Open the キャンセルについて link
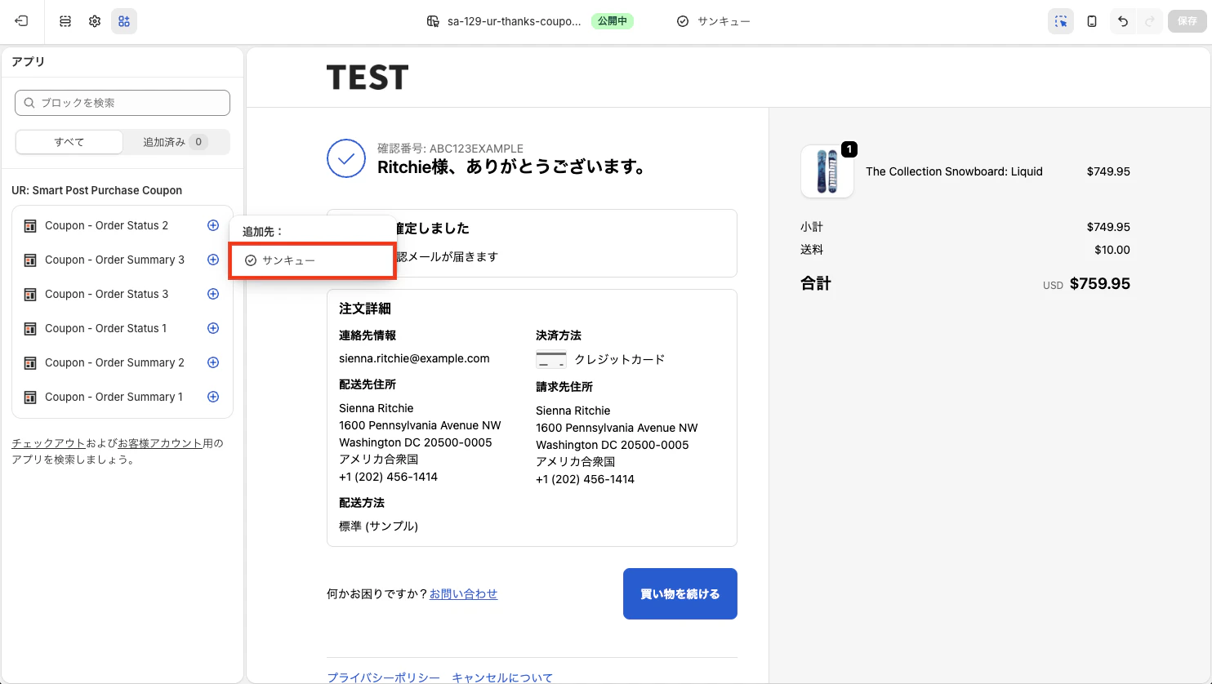 502,677
